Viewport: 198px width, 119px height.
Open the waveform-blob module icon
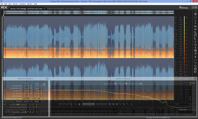point(195,26)
